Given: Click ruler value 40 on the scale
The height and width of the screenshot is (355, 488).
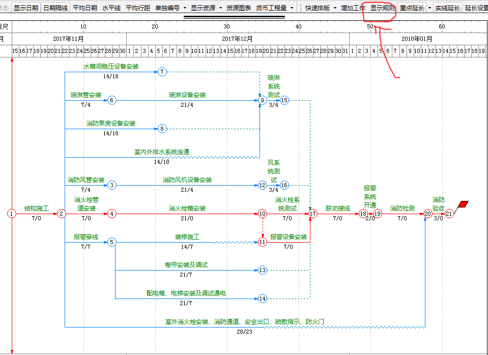Looking at the screenshot, I should [x=299, y=27].
